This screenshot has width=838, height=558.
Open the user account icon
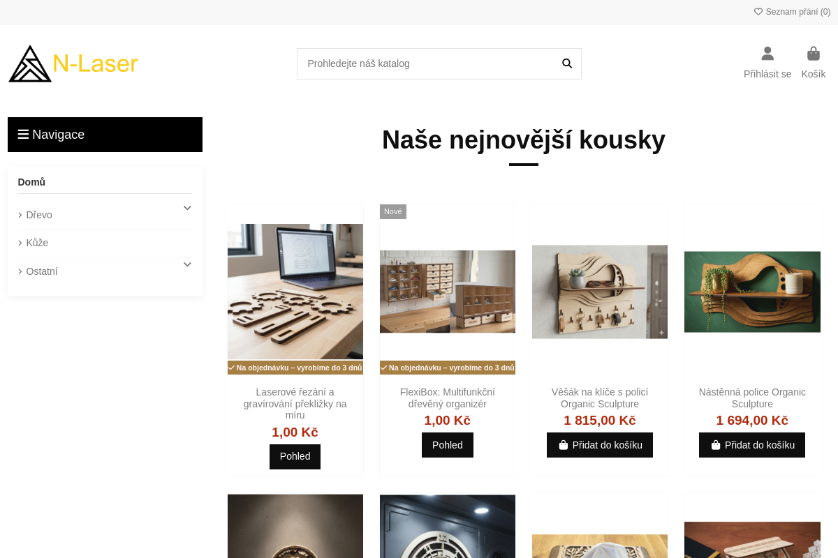[x=767, y=54]
